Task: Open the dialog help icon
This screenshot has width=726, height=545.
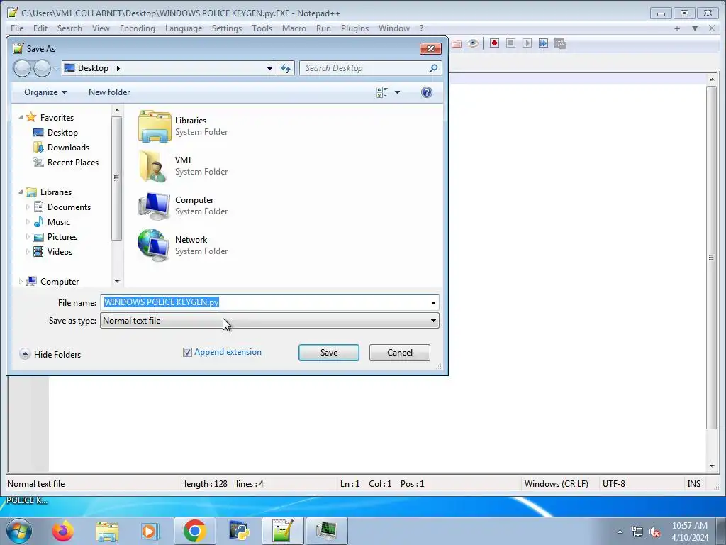Action: [x=426, y=92]
